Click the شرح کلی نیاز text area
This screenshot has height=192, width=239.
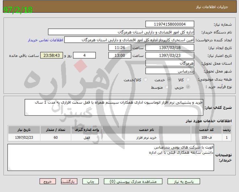[114, 107]
